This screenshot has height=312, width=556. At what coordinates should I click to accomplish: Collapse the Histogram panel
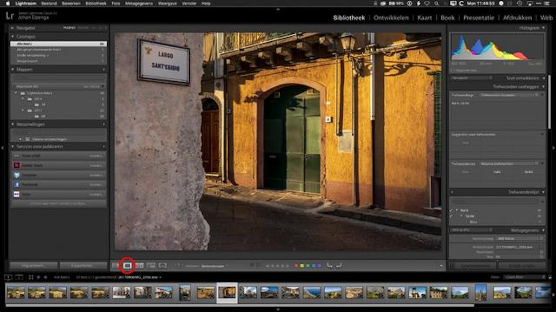[543, 28]
